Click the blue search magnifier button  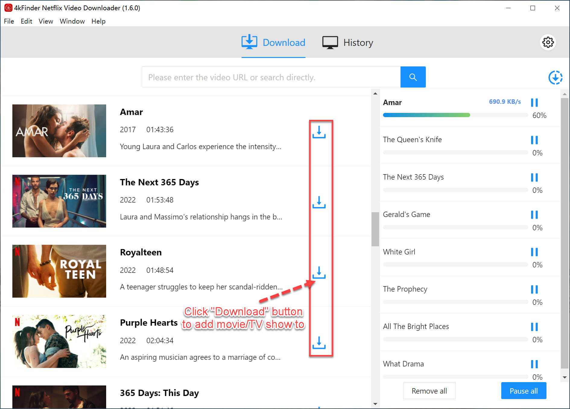[x=413, y=77]
